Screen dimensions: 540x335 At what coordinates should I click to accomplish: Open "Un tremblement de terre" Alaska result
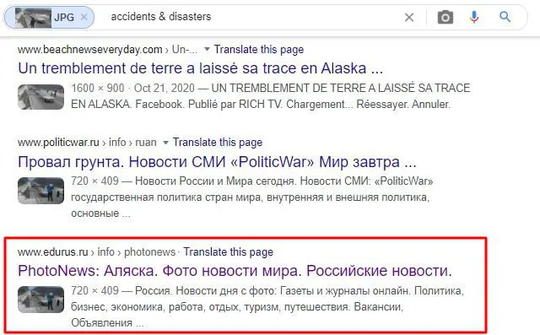click(201, 68)
